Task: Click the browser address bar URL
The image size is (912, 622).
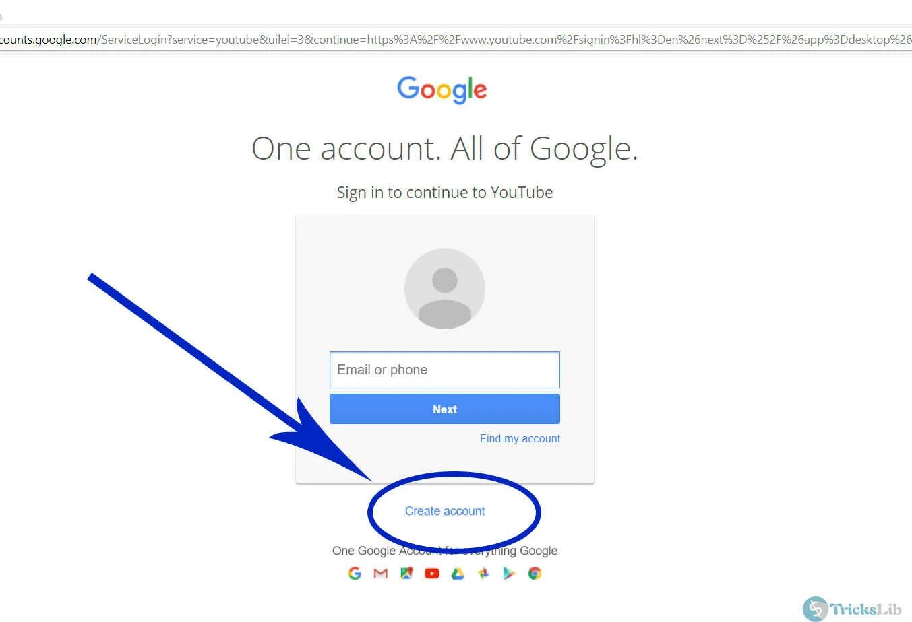Action: pyautogui.click(x=456, y=40)
